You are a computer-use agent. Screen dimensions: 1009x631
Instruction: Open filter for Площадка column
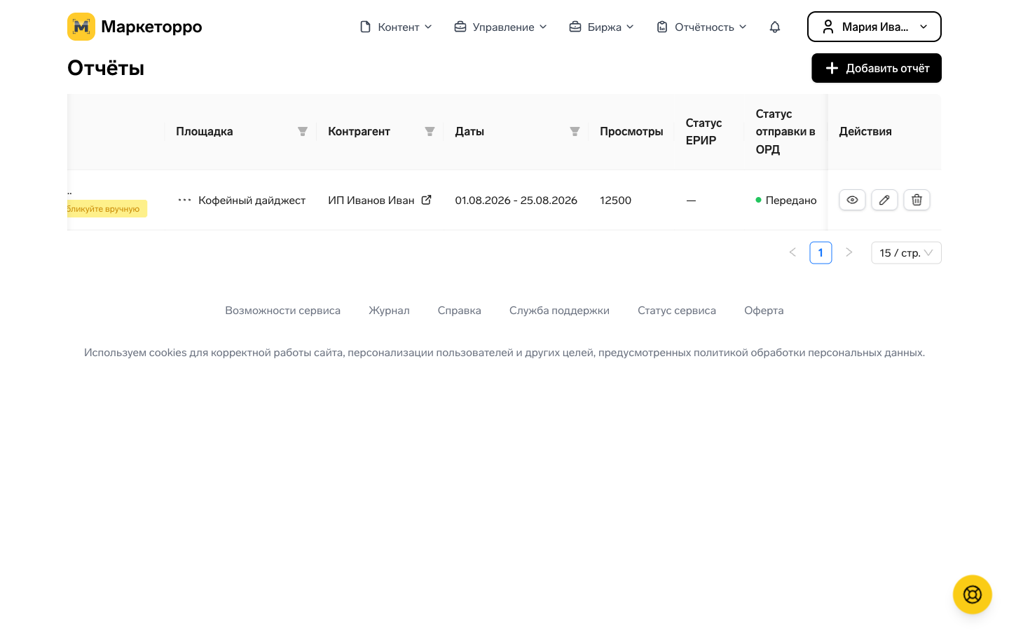coord(303,132)
